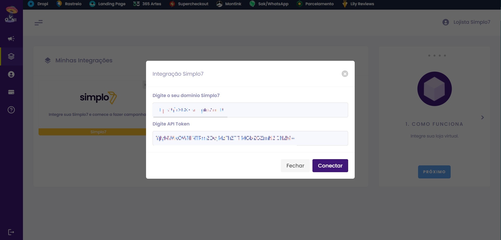Open the help question mark icon
Image resolution: width=501 pixels, height=240 pixels.
coord(11,110)
